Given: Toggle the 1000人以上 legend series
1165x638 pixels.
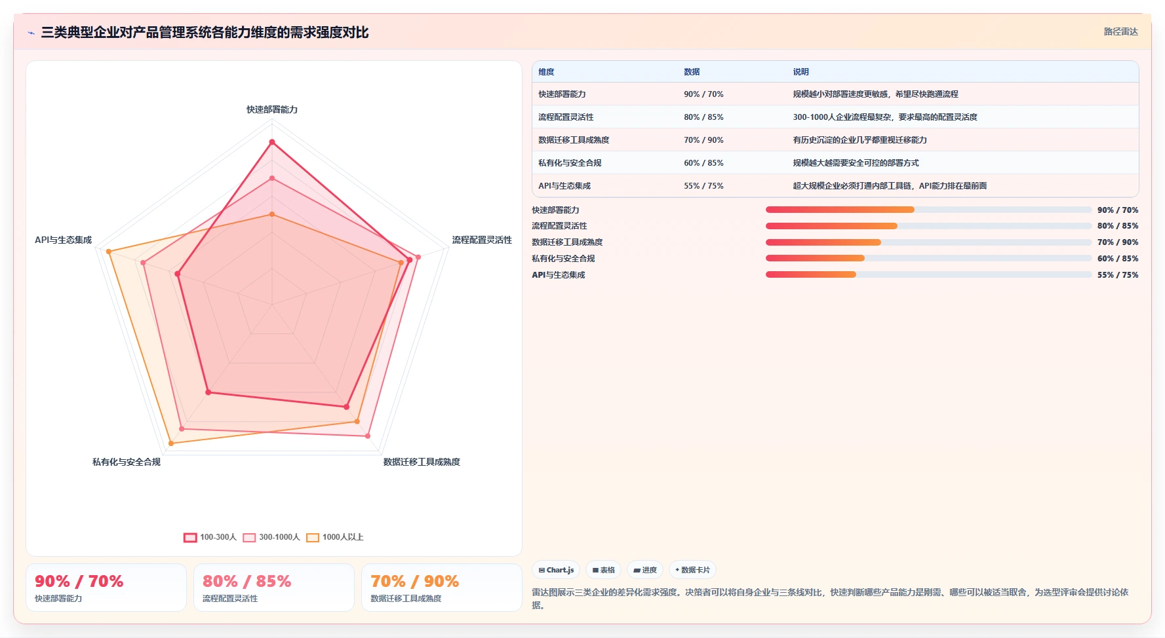Looking at the screenshot, I should click(335, 537).
